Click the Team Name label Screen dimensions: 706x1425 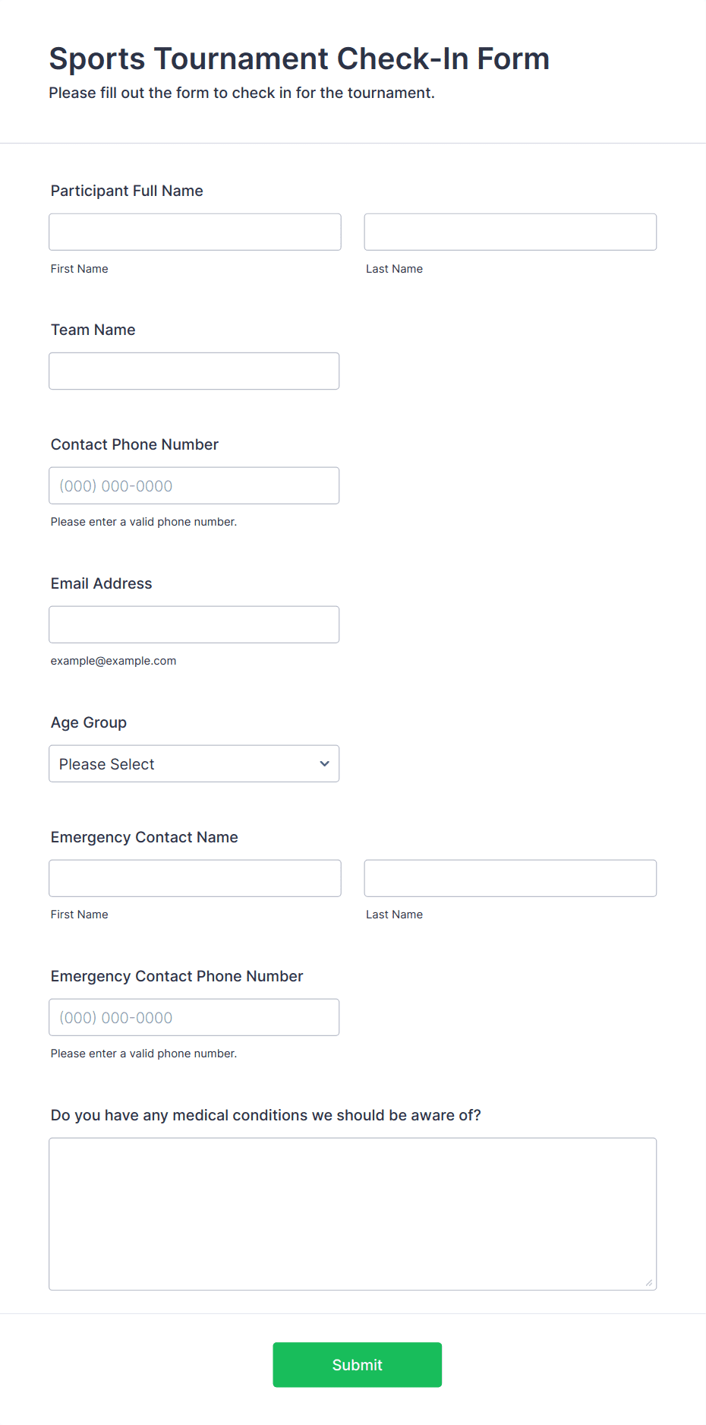[x=93, y=330]
